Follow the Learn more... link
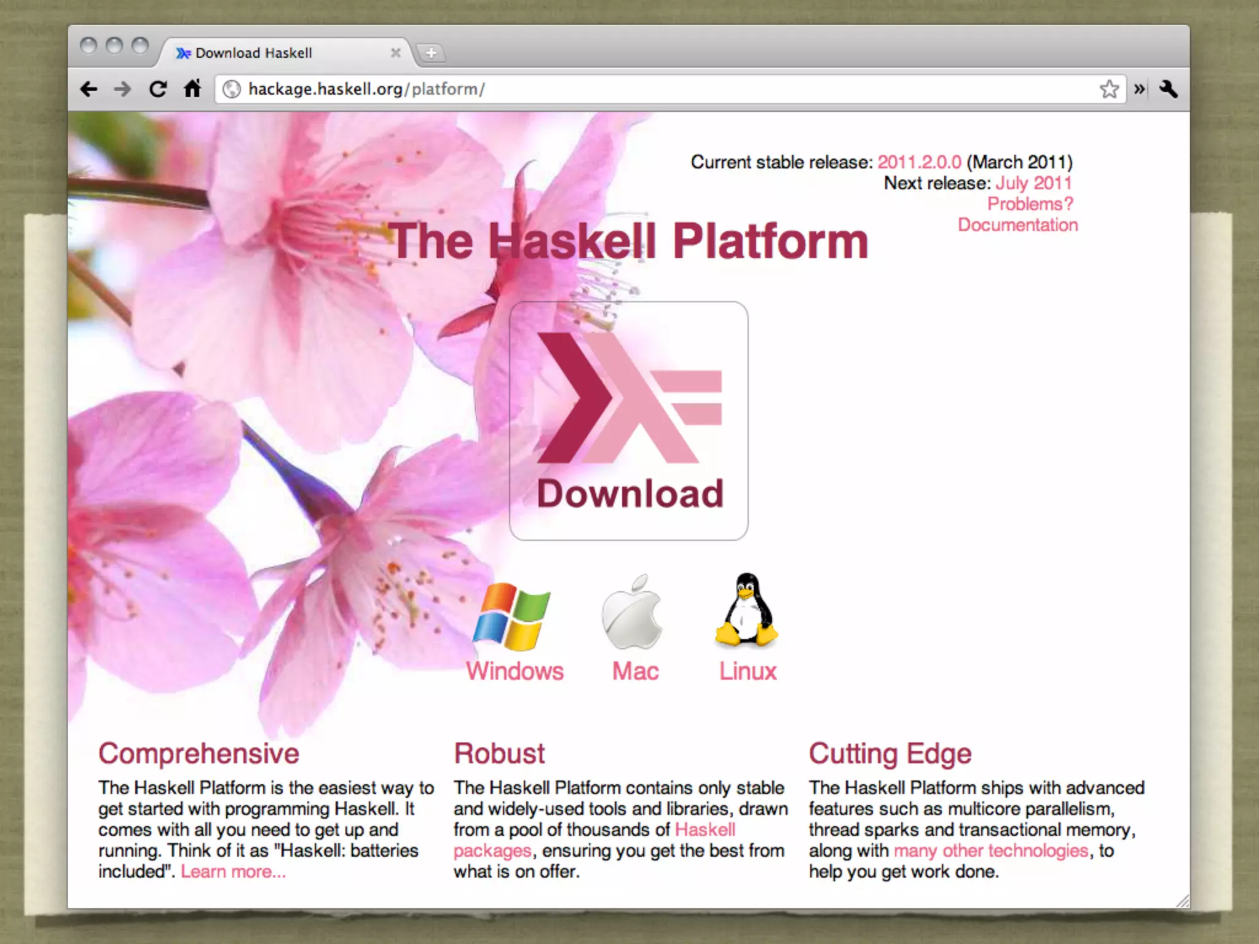Image resolution: width=1259 pixels, height=944 pixels. [x=233, y=871]
